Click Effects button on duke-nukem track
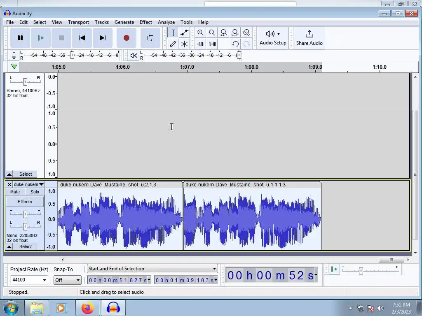This screenshot has width=422, height=316. [25, 202]
